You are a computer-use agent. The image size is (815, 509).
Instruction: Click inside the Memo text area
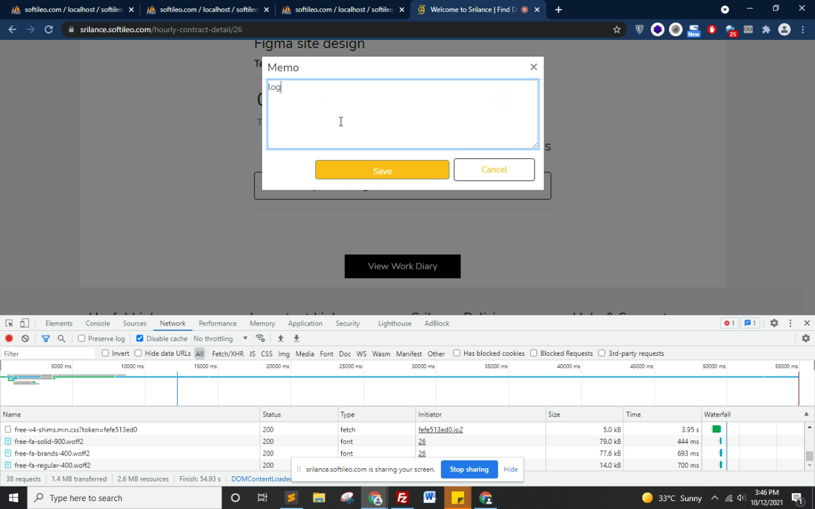coord(403,114)
